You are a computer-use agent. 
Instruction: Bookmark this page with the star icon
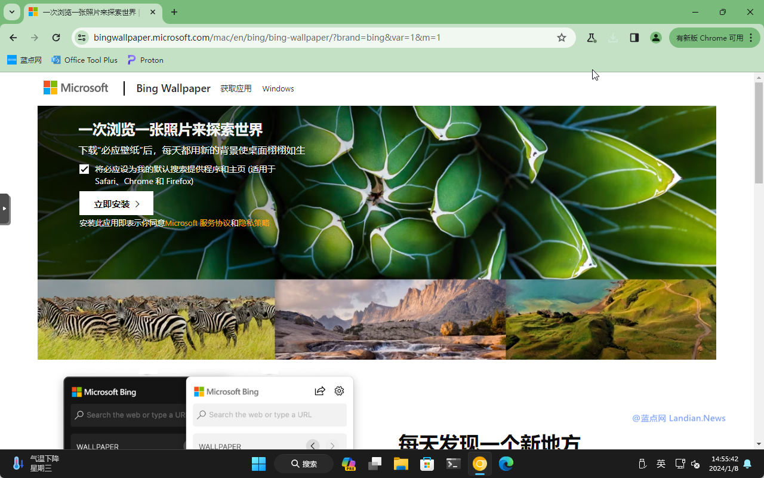coord(561,38)
